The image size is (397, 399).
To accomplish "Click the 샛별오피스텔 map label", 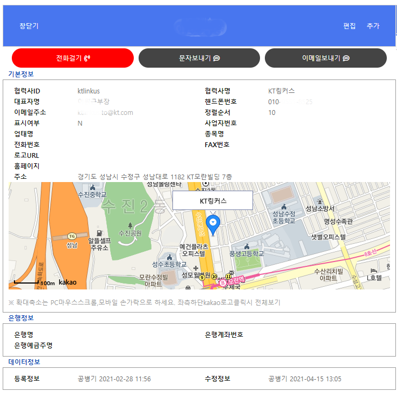I will [x=329, y=237].
